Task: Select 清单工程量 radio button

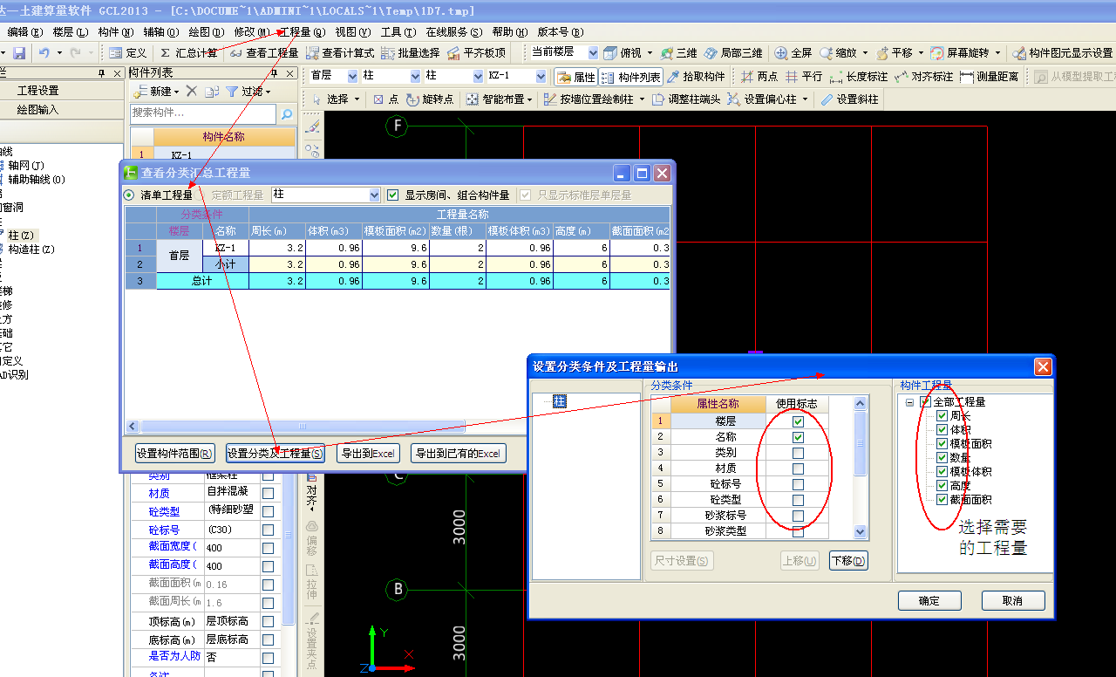Action: pos(129,195)
